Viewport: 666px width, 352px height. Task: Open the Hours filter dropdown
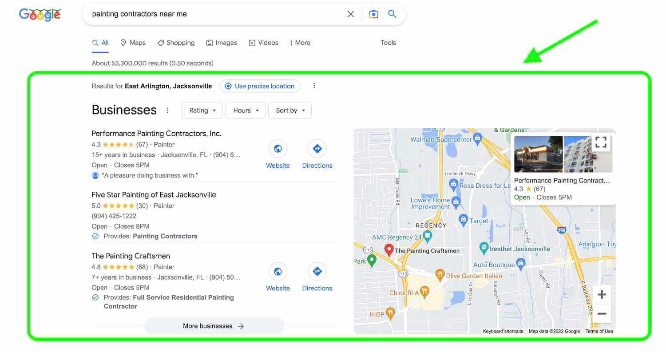click(245, 110)
